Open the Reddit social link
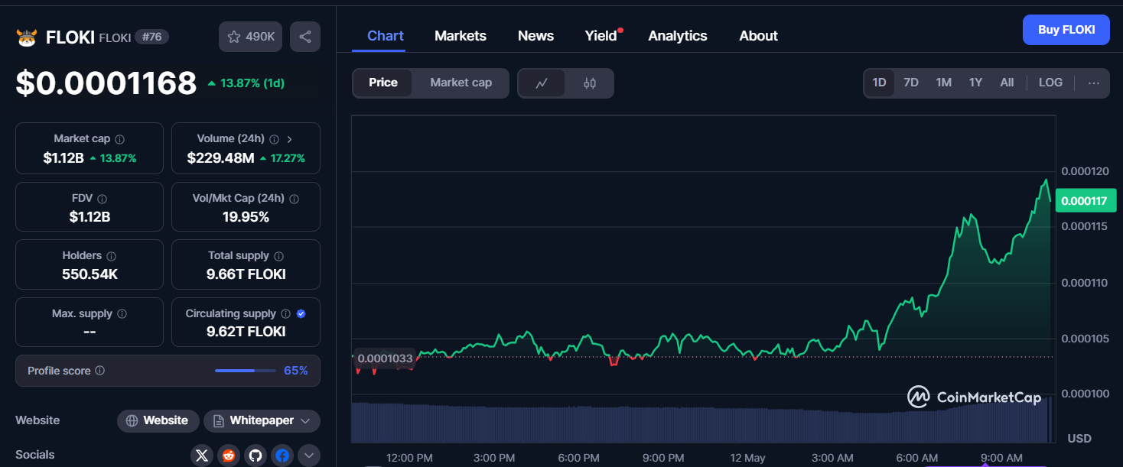This screenshot has height=467, width=1123. click(x=229, y=456)
